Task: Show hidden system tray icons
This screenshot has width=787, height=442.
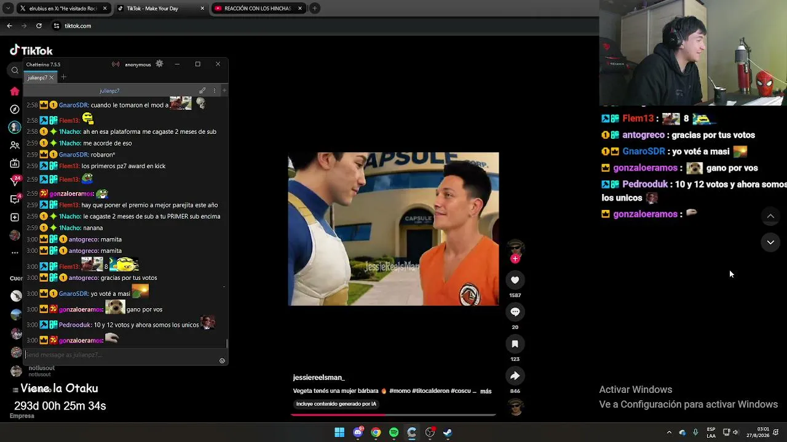Action: (669, 432)
